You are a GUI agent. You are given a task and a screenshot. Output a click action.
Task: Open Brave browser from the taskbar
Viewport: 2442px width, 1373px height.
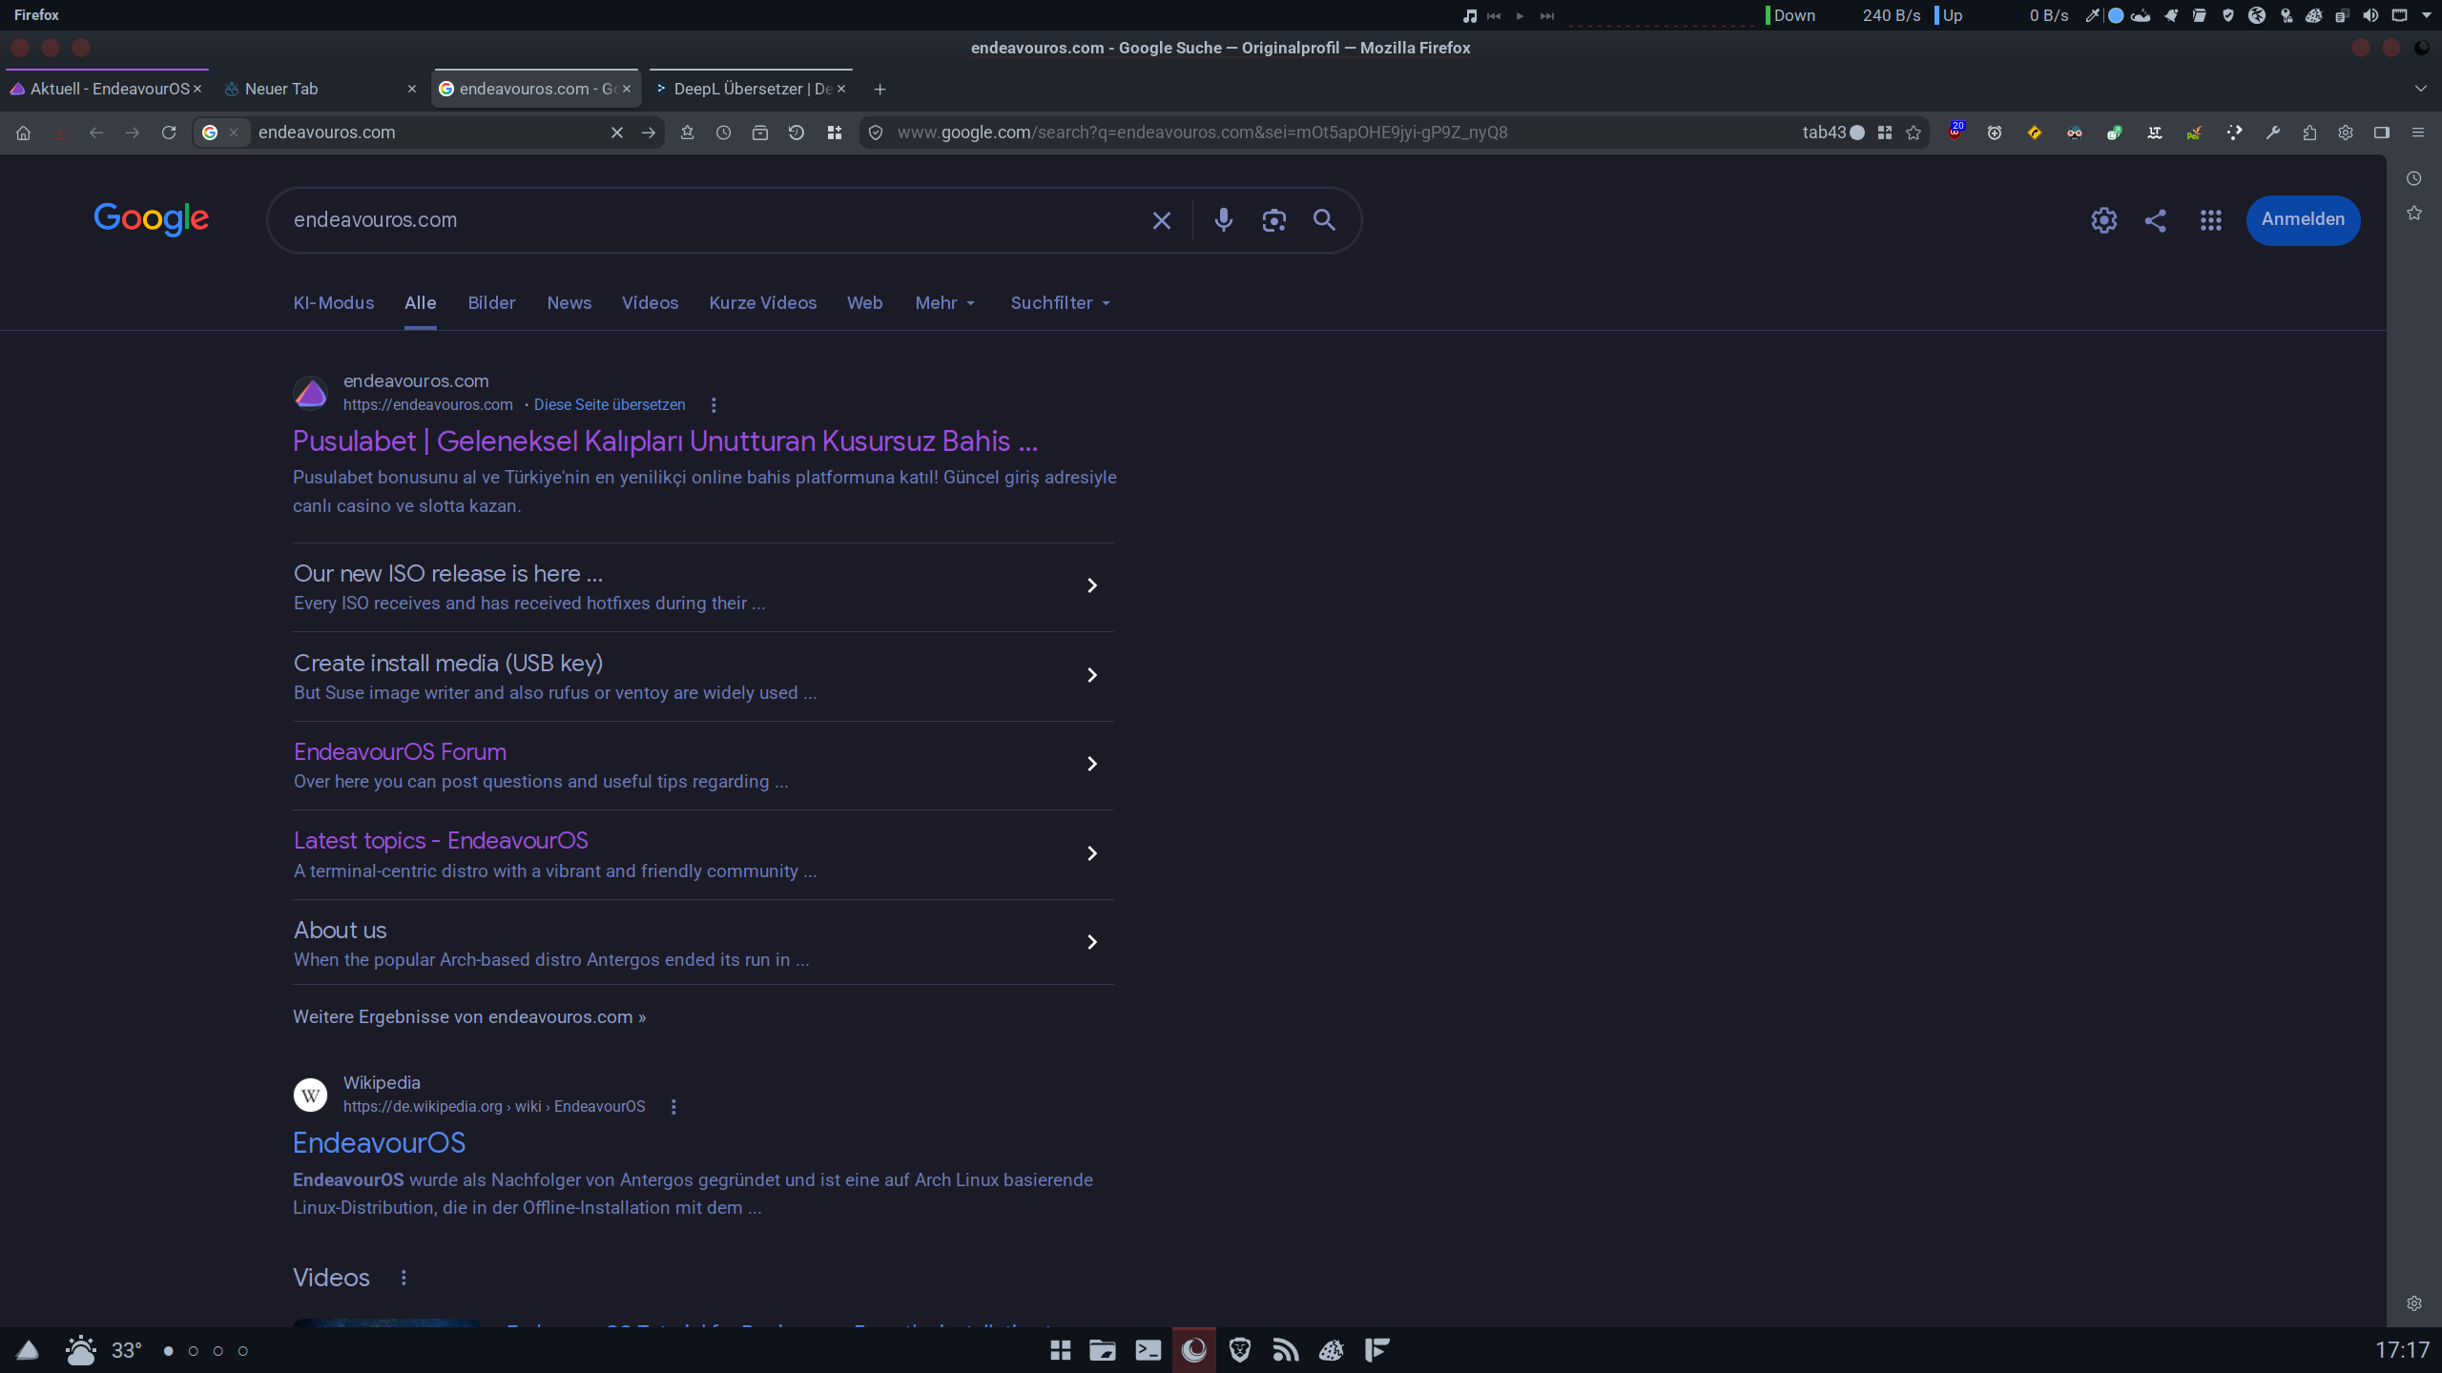tap(1239, 1350)
